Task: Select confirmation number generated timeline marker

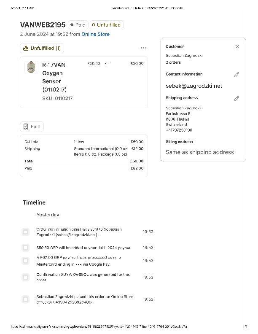Action: click(x=26, y=277)
